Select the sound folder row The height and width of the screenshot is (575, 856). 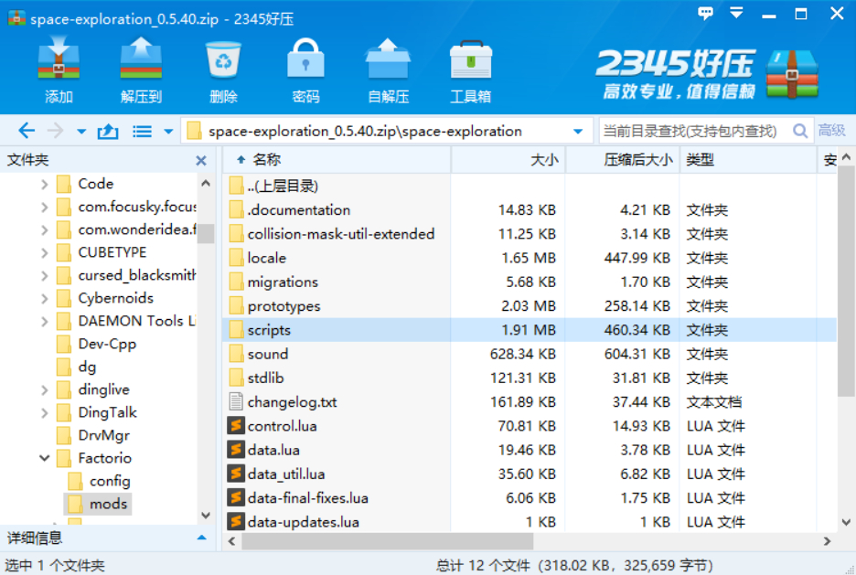(x=530, y=354)
